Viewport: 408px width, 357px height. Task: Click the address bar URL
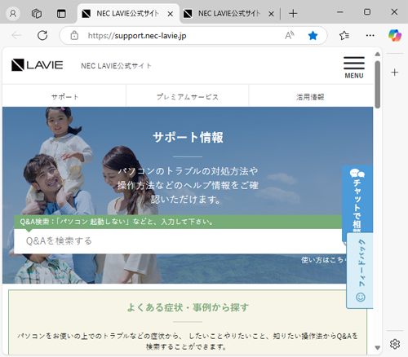pos(137,36)
